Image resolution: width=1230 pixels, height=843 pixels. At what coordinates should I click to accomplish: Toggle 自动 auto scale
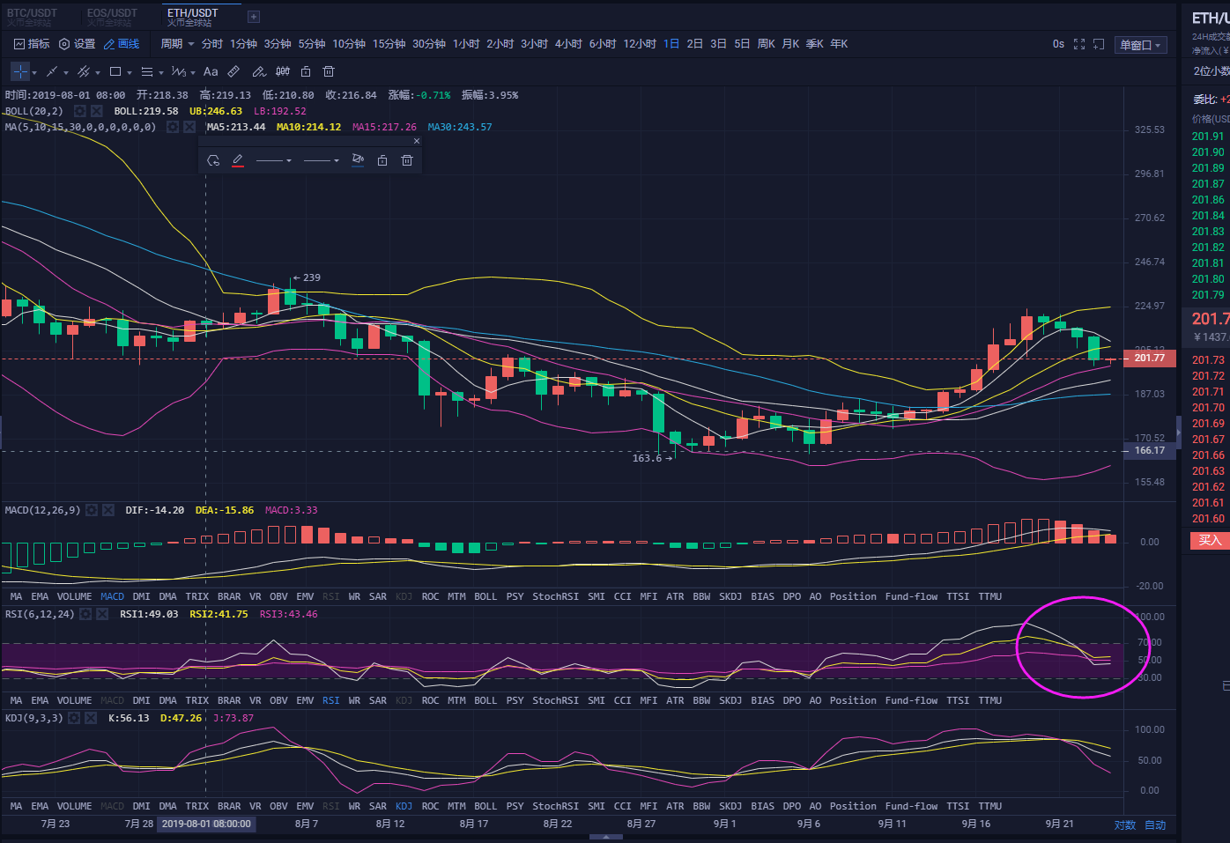click(x=1155, y=825)
